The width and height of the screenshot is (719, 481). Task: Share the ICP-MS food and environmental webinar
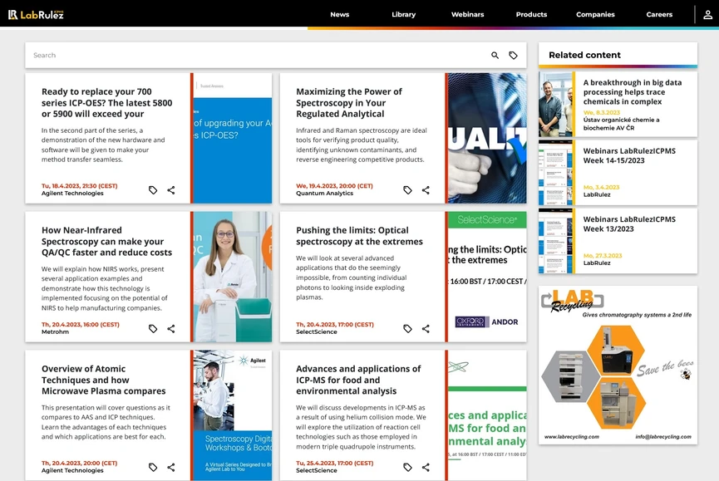coord(426,467)
